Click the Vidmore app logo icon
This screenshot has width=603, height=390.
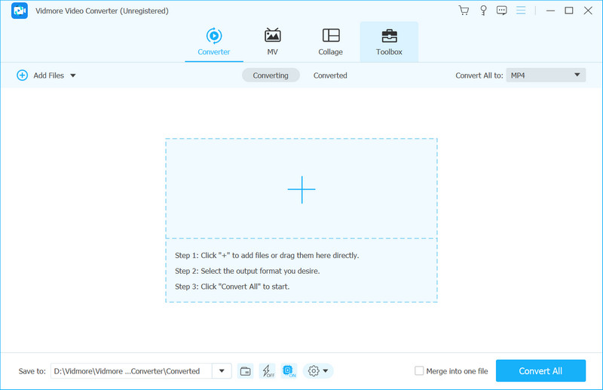point(20,11)
